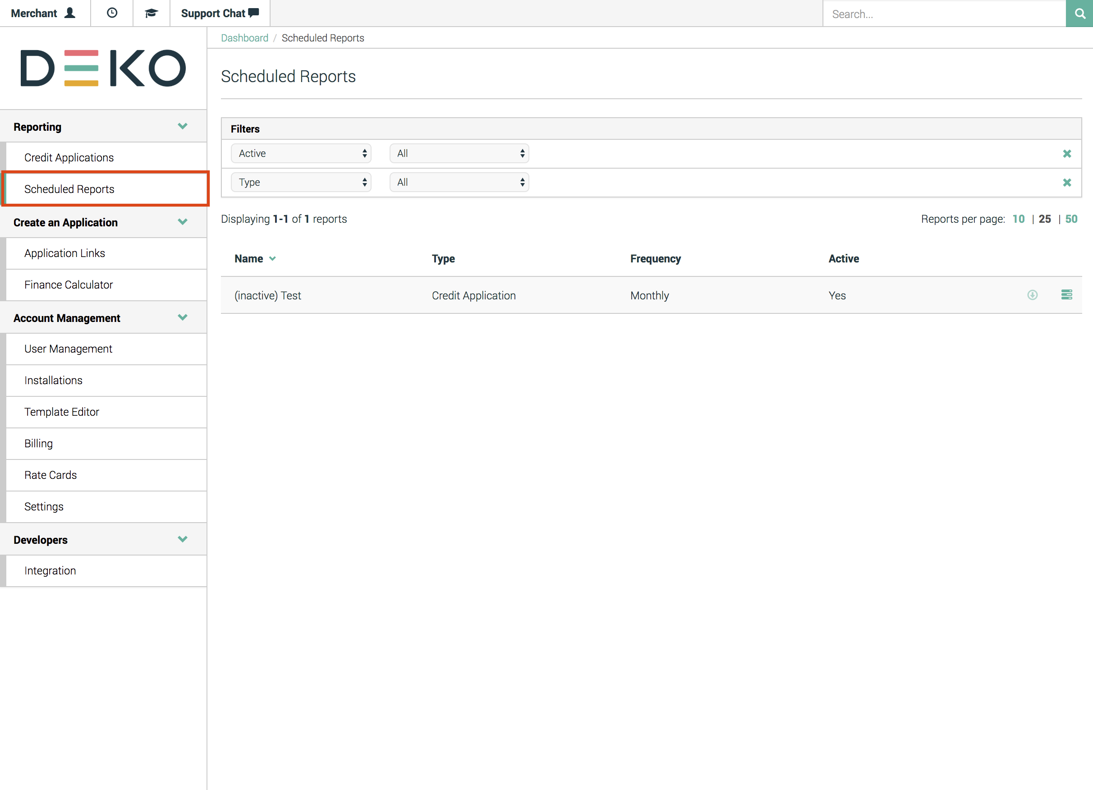Open the graduation cap training icon
1093x790 pixels.
point(152,13)
